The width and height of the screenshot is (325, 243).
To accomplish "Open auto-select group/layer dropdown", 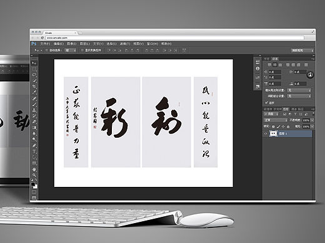I will (x=71, y=50).
